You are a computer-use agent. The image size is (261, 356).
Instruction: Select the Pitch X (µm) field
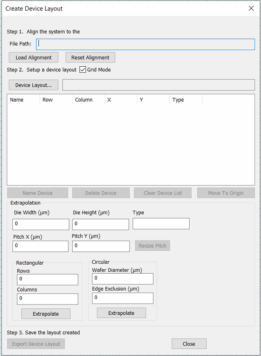(x=41, y=246)
